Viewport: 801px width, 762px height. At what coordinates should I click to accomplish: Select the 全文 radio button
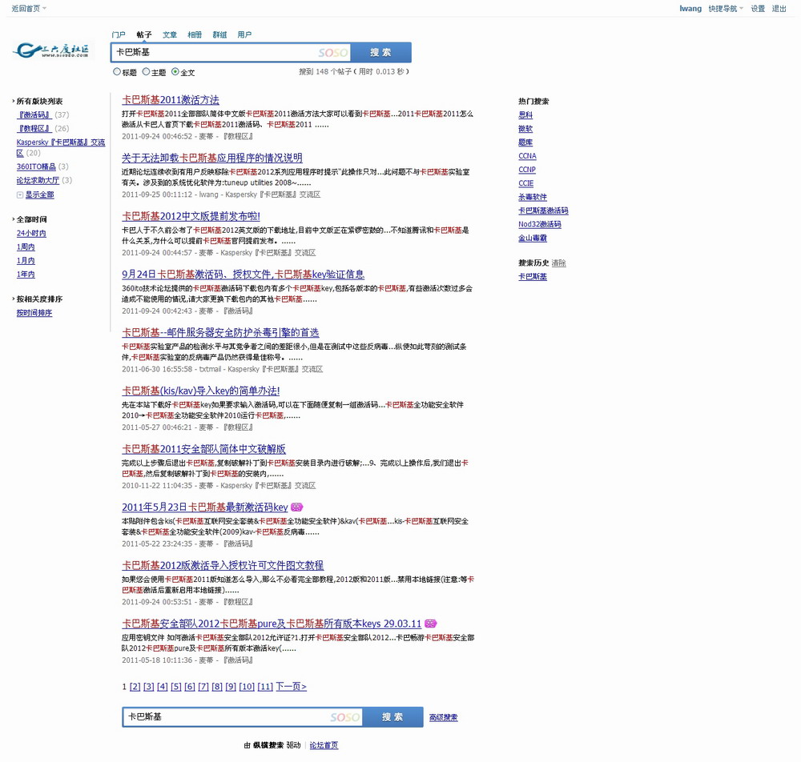pyautogui.click(x=175, y=72)
